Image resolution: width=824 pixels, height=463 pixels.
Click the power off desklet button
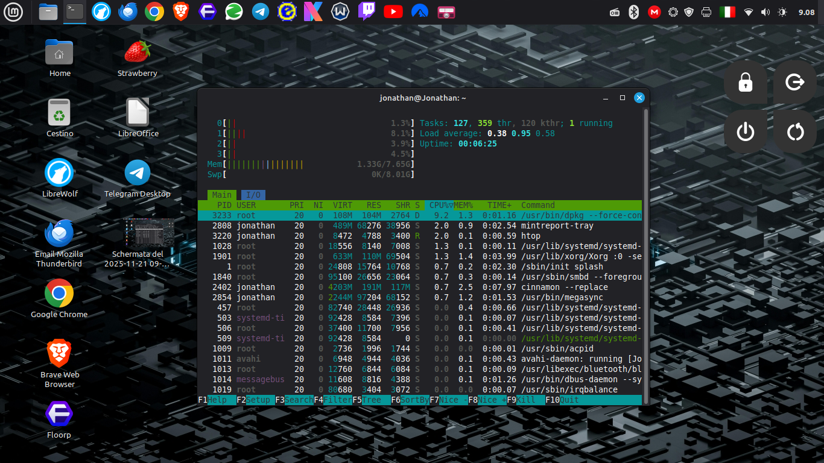(746, 131)
